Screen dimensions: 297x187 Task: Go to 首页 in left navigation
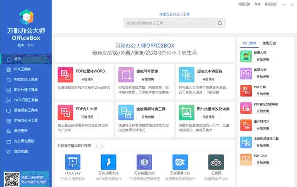coord(26,59)
